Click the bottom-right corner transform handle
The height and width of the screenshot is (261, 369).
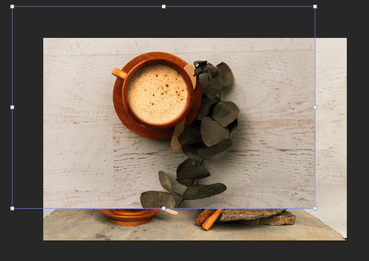pos(315,208)
